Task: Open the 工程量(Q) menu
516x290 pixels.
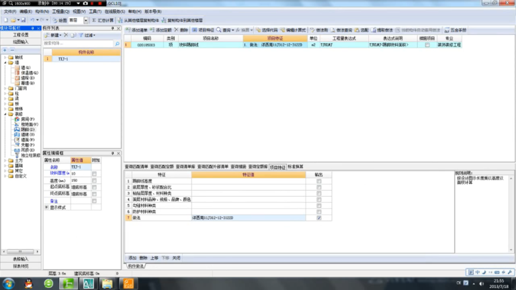Action: pos(60,11)
